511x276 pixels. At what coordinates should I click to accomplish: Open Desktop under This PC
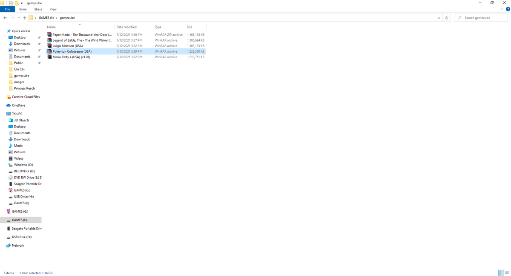point(20,127)
